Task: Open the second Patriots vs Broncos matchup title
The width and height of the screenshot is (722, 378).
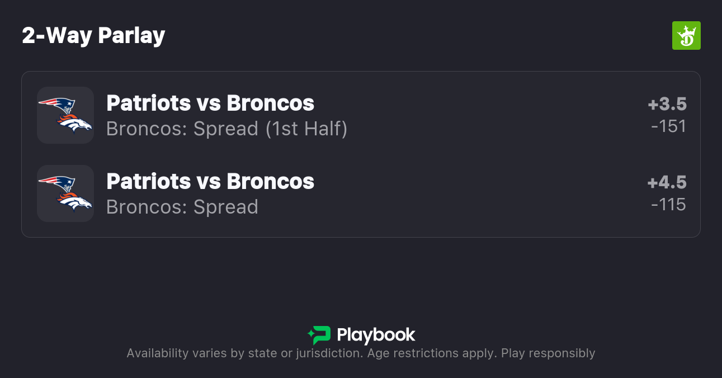Action: 210,182
